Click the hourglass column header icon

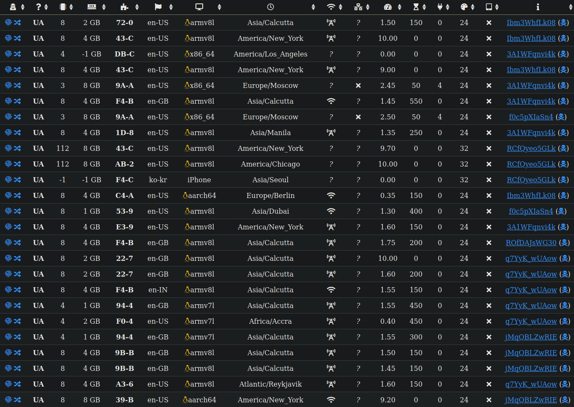pos(416,7)
